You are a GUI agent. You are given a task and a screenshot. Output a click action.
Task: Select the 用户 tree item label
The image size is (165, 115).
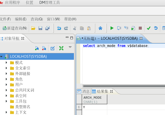(x=19, y=85)
